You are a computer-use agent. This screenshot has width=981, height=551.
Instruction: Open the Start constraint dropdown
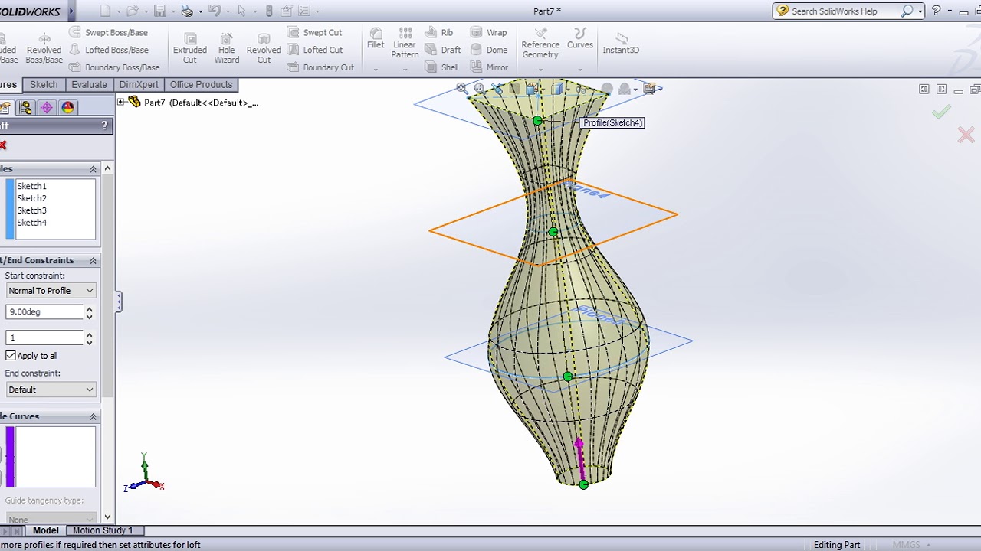point(51,291)
